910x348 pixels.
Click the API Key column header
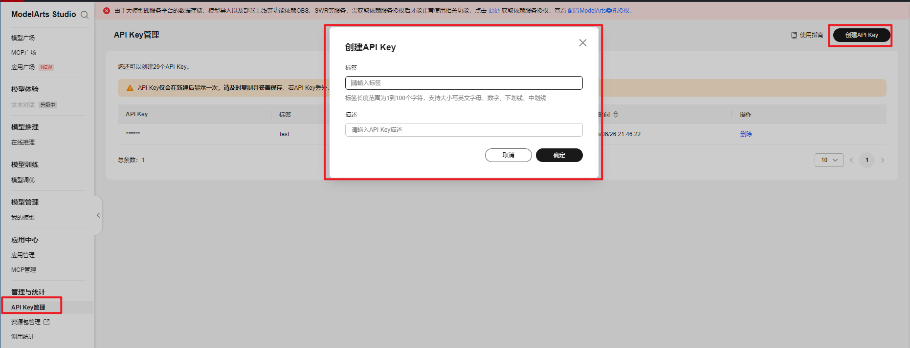coord(136,114)
